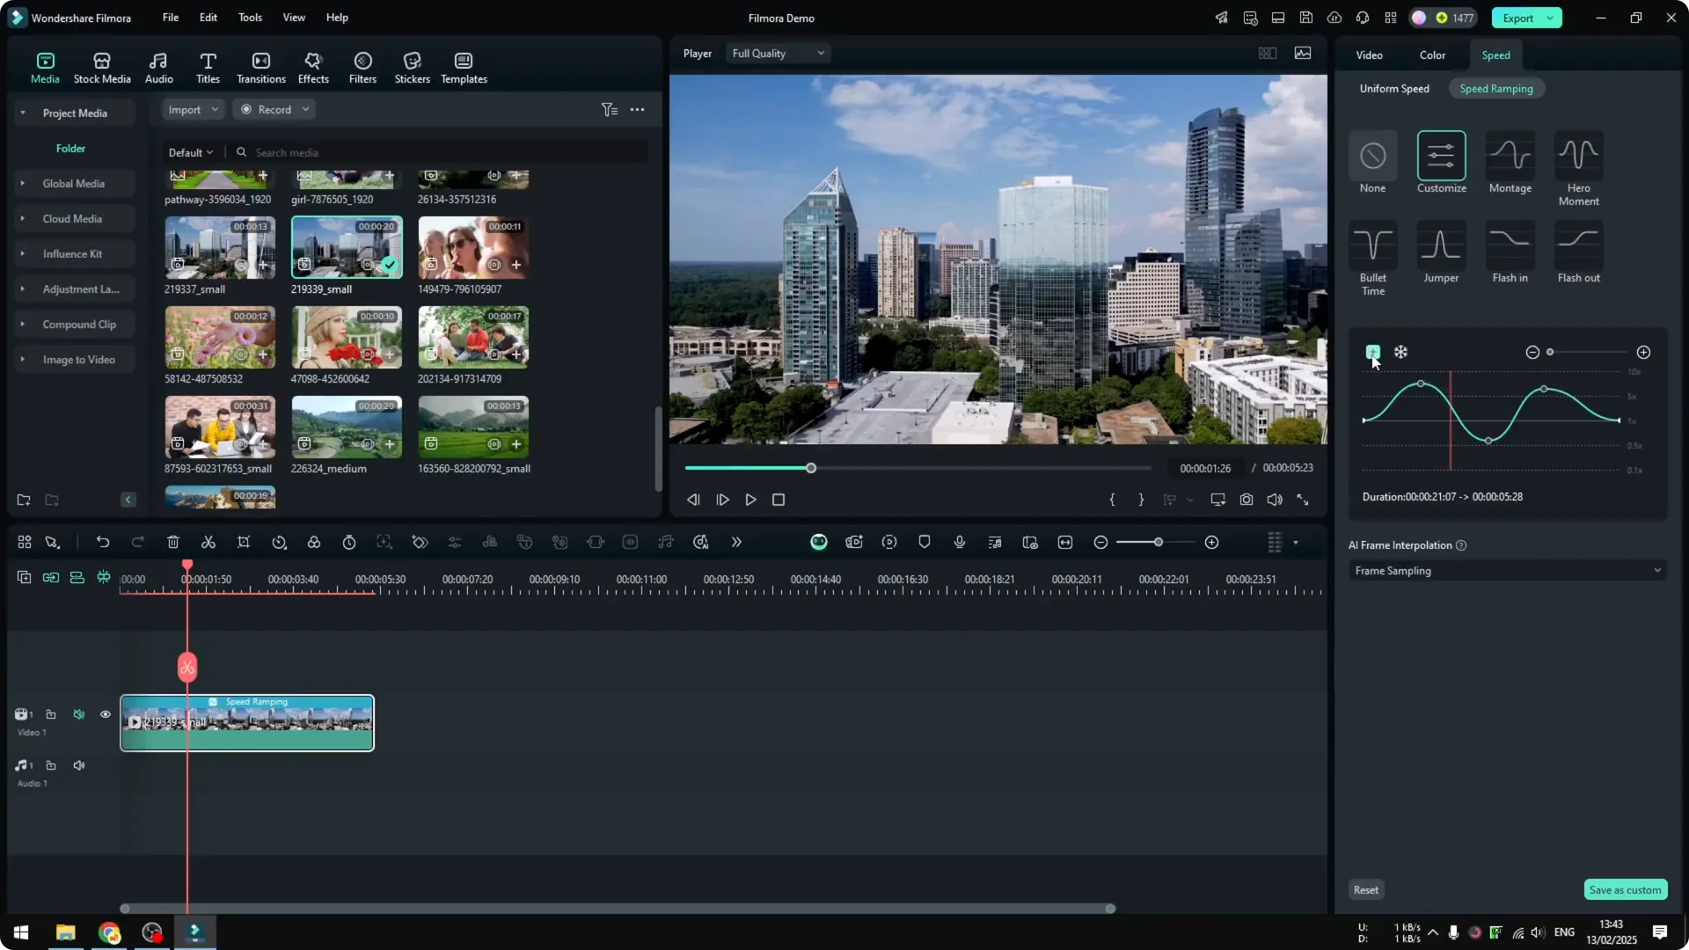Select the 149479-796105907 media thumbnail
Image resolution: width=1689 pixels, height=950 pixels.
(472, 247)
